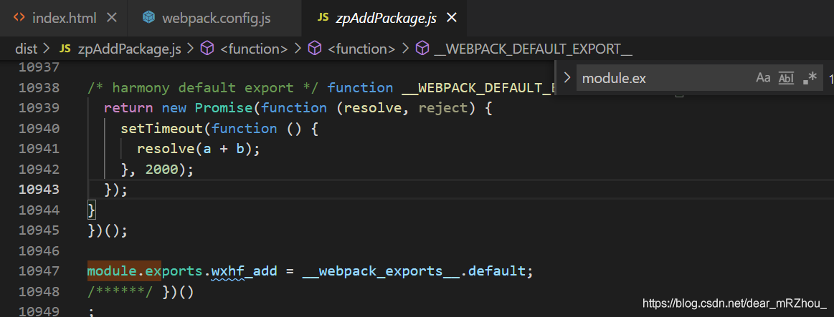
Task: Click the module.ex search input
Action: [x=665, y=79]
